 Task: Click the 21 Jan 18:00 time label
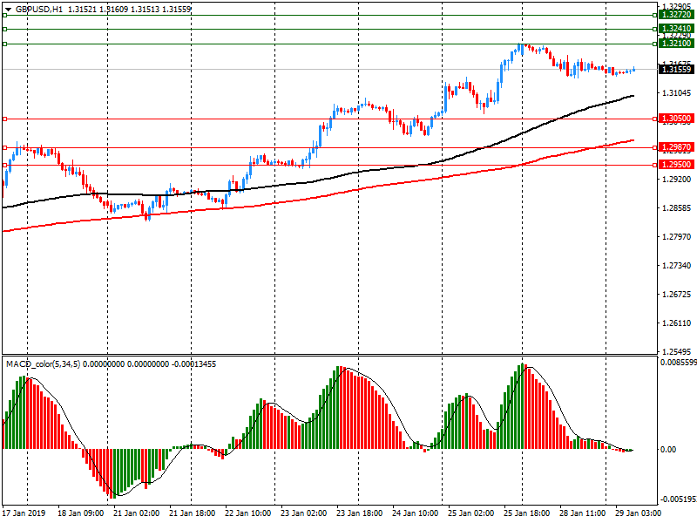(x=192, y=513)
